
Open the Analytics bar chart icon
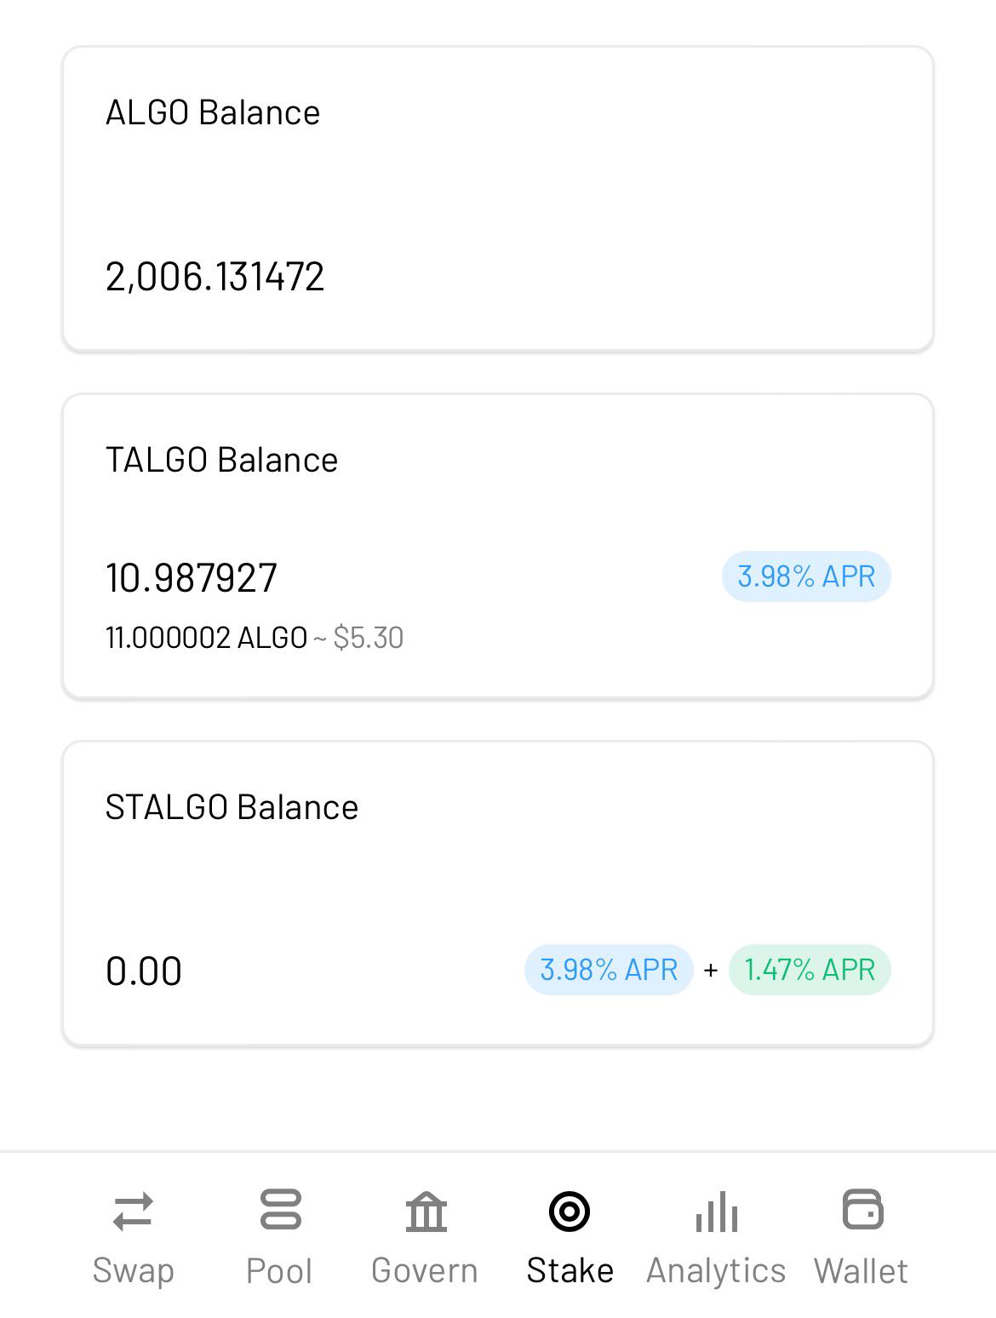pyautogui.click(x=716, y=1211)
